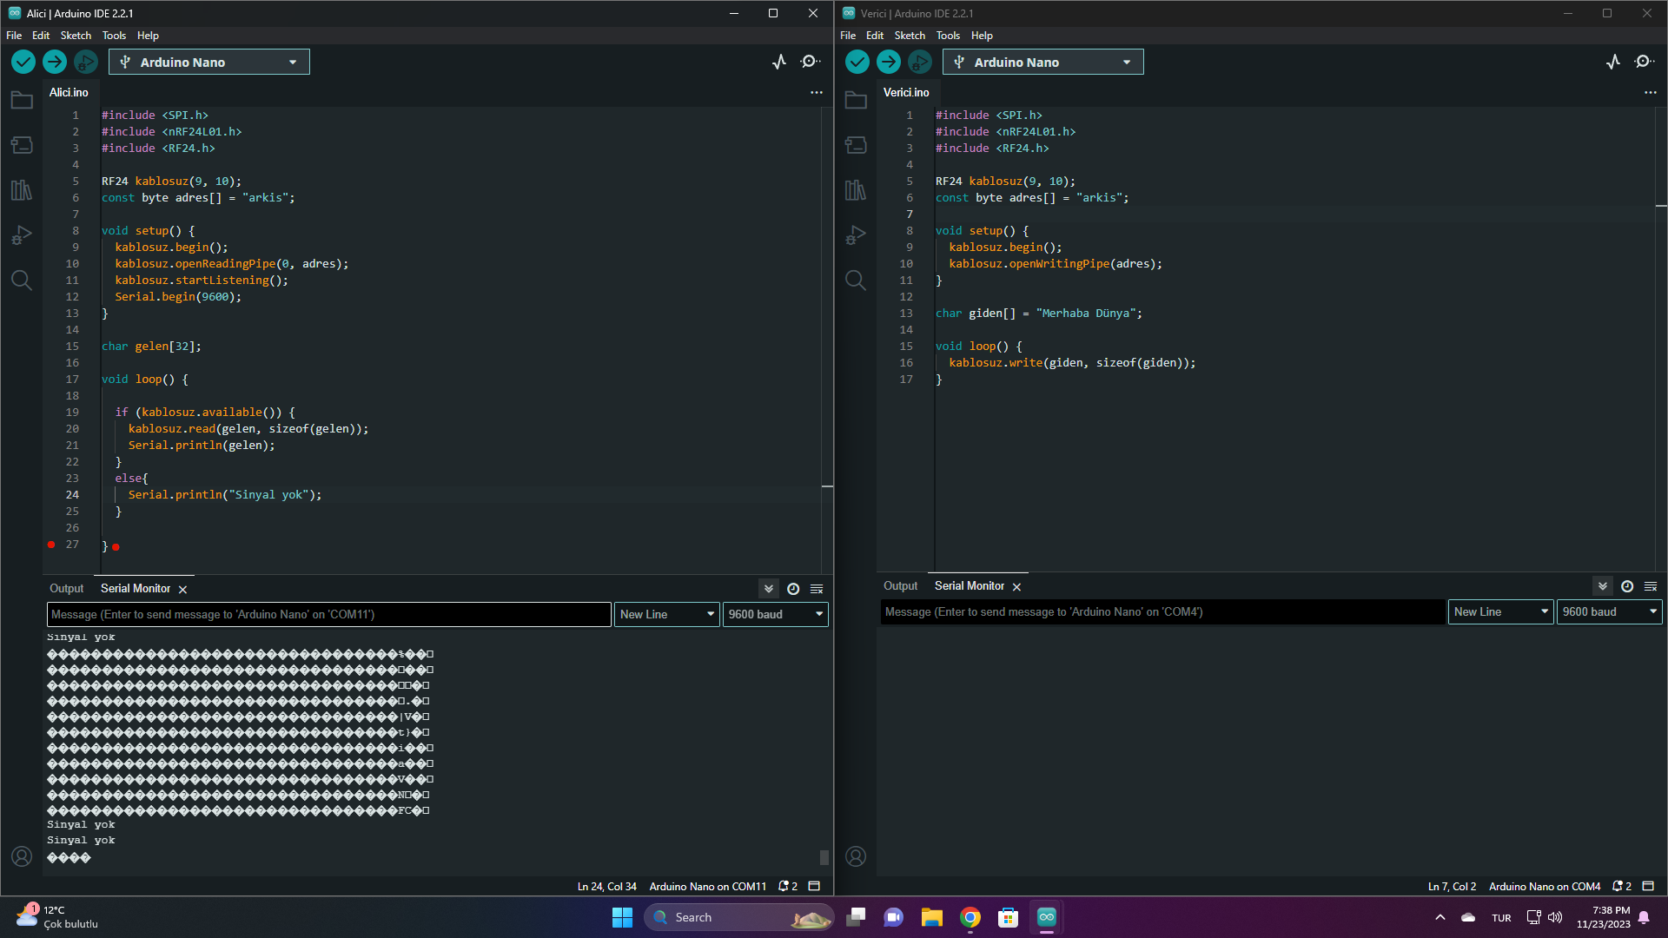Viewport: 1668px width, 938px height.
Task: Switch to Output tab in Alici window
Action: 67,589
